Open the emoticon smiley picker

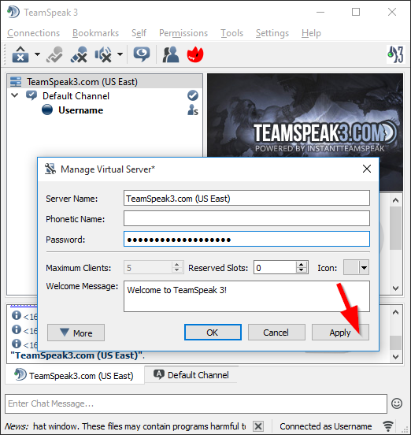click(397, 403)
